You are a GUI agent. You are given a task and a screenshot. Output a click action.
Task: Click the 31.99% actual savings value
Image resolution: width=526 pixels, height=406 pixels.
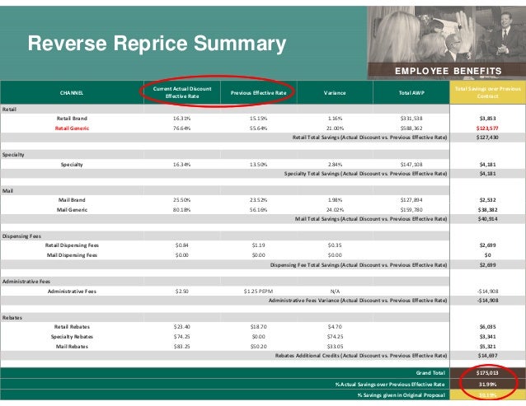(x=487, y=385)
